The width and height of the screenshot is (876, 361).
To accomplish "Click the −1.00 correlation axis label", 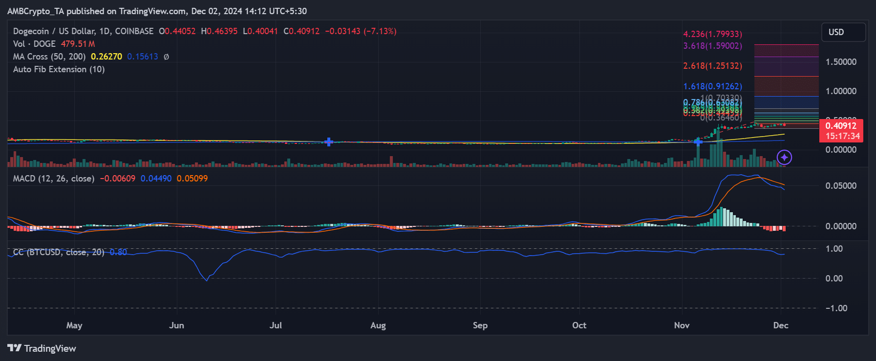I will 836,308.
